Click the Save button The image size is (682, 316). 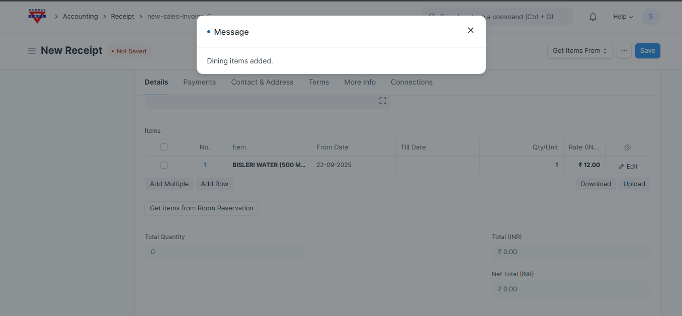pos(647,51)
